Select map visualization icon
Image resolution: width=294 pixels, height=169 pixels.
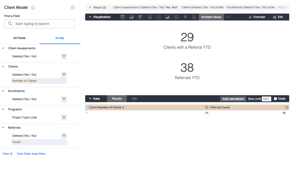coord(185,17)
